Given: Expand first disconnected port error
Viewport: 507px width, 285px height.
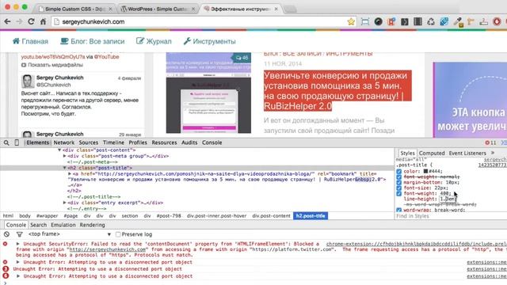Looking at the screenshot, I should (18, 262).
